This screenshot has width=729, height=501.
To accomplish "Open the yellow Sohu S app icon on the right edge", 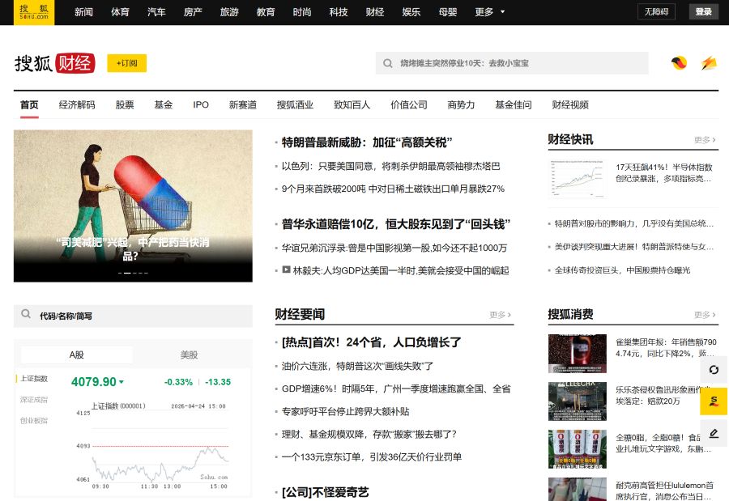I will tap(714, 401).
